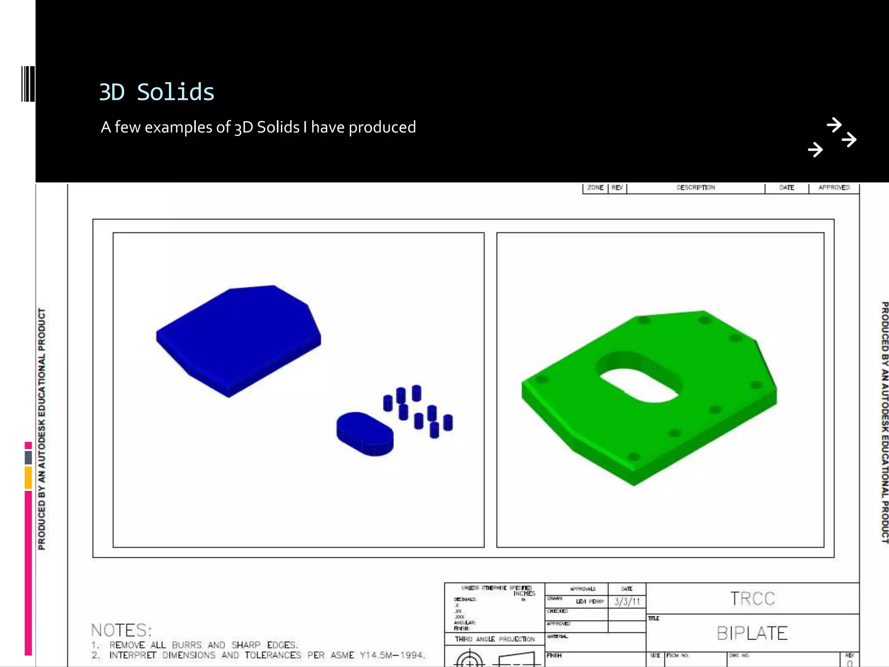This screenshot has width=889, height=667.
Task: Click the TRCC text in title block
Action: tap(752, 599)
